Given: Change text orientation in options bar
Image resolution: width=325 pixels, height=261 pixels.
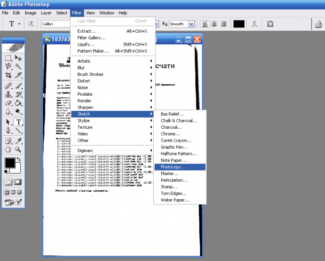Looking at the screenshot, I should pos(31,24).
